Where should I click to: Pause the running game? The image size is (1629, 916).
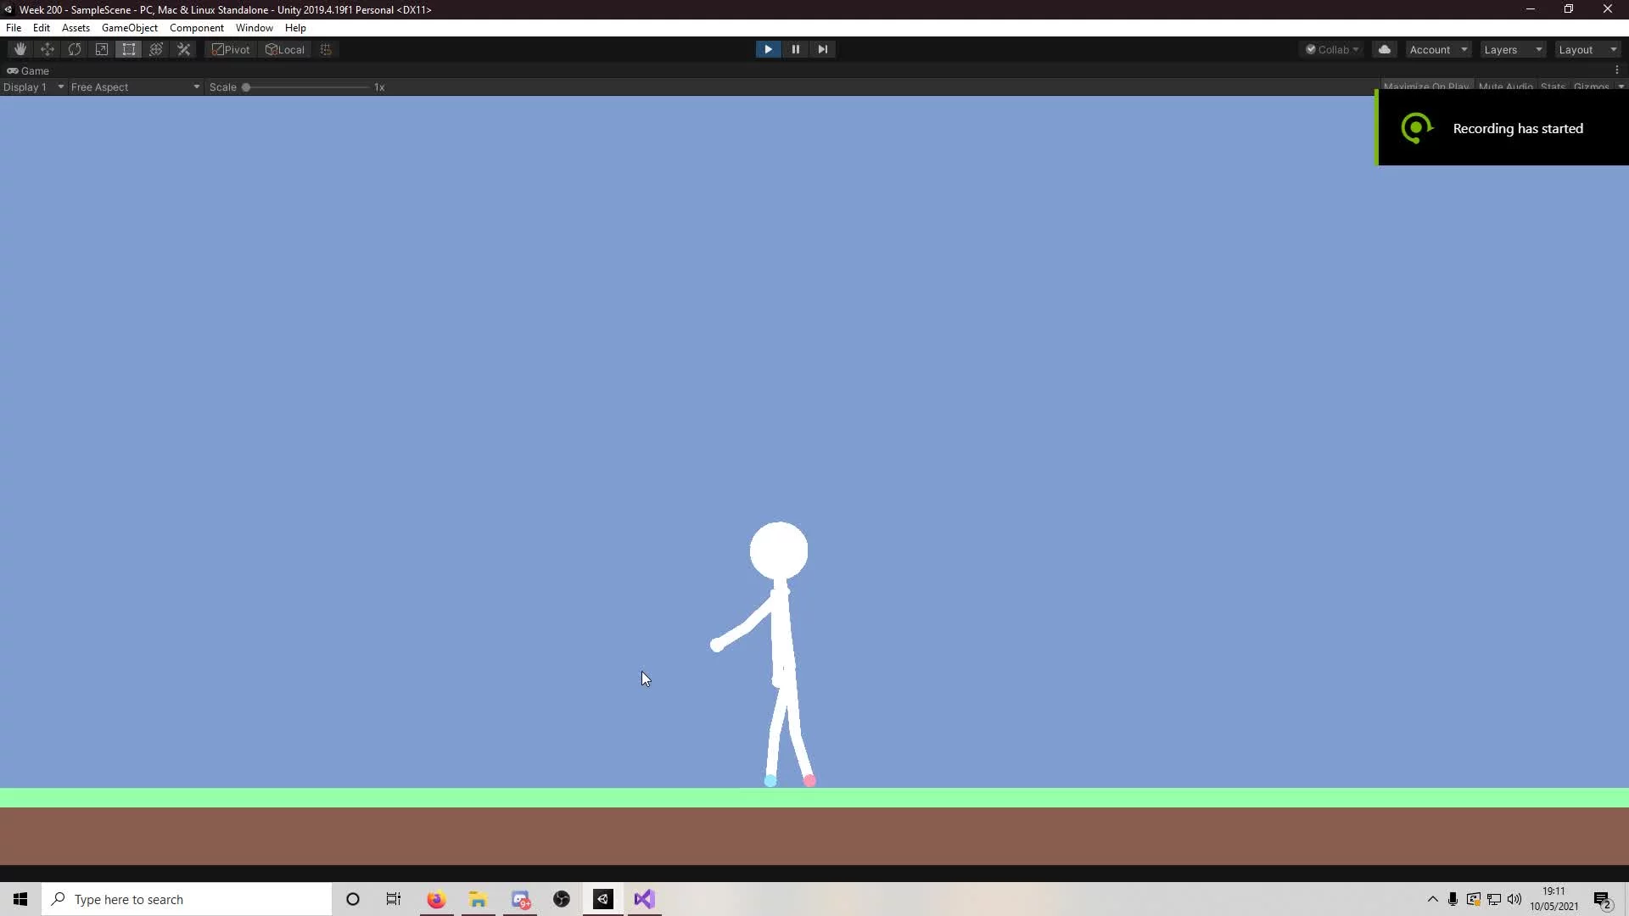click(x=795, y=49)
